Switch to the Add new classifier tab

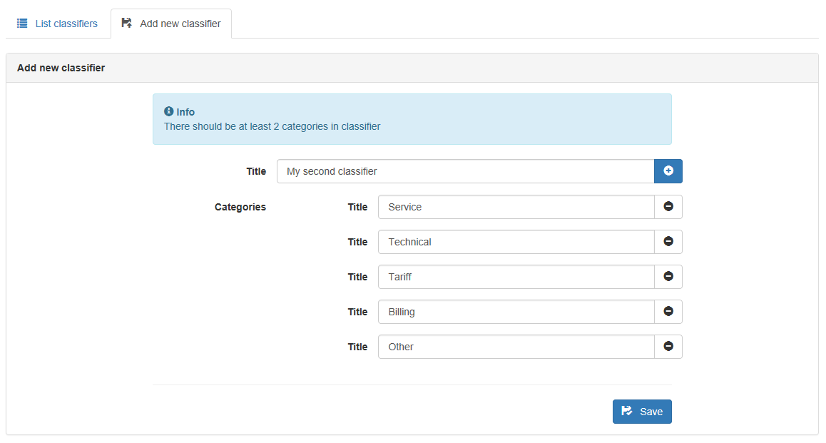tap(171, 24)
